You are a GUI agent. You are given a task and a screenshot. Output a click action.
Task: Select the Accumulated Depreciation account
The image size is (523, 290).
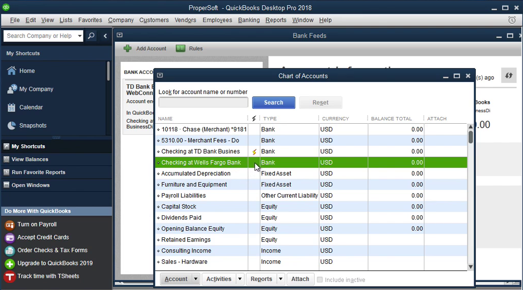click(x=311, y=173)
